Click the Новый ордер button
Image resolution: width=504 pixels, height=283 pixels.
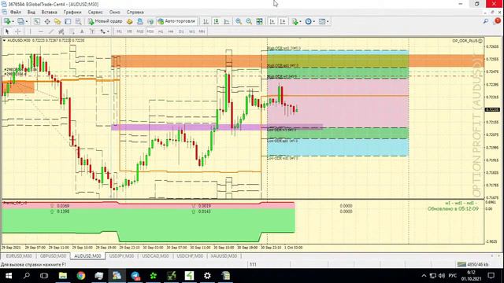(x=105, y=21)
